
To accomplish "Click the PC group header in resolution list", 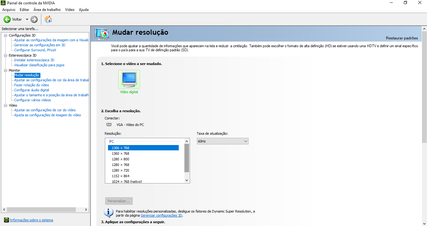I will coord(112,142).
